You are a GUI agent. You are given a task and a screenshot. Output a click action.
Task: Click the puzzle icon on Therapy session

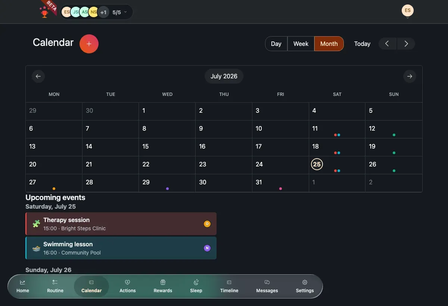tap(36, 224)
